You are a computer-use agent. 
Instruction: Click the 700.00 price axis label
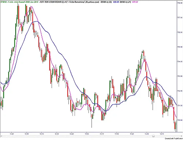tap(180, 120)
